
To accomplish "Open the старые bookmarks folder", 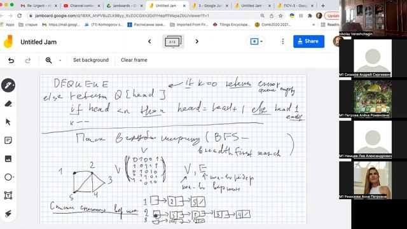I will click(28, 24).
